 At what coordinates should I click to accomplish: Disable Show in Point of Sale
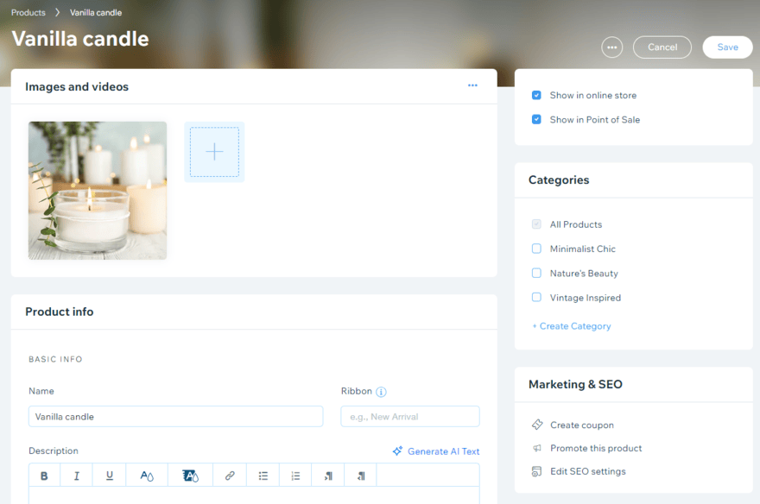536,120
